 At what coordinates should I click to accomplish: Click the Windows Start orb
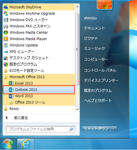[x=8, y=144]
